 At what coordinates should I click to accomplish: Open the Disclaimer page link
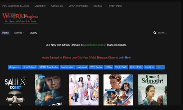point(40,6)
